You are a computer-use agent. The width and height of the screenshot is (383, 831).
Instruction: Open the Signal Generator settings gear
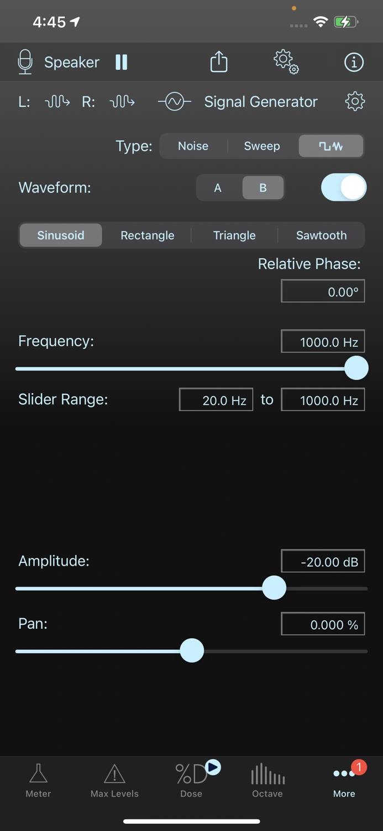(355, 101)
